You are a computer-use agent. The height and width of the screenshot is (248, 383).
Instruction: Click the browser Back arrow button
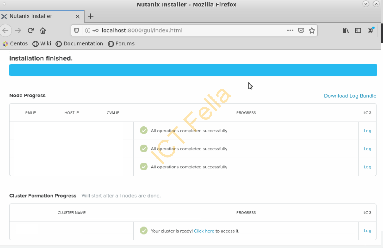[5, 30]
